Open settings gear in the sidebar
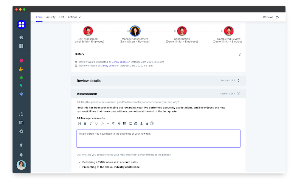The image size is (298, 179). [21, 131]
